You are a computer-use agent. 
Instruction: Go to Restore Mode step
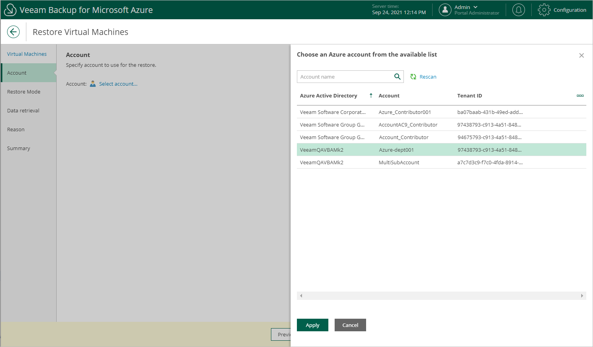click(28, 92)
